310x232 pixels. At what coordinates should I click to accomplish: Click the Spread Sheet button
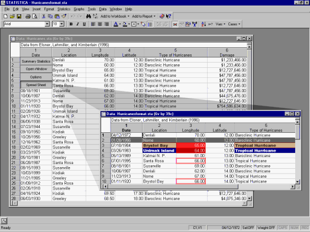click(36, 85)
